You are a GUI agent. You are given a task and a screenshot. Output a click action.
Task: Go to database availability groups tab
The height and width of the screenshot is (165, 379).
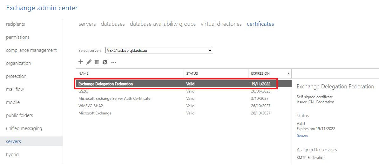(163, 24)
